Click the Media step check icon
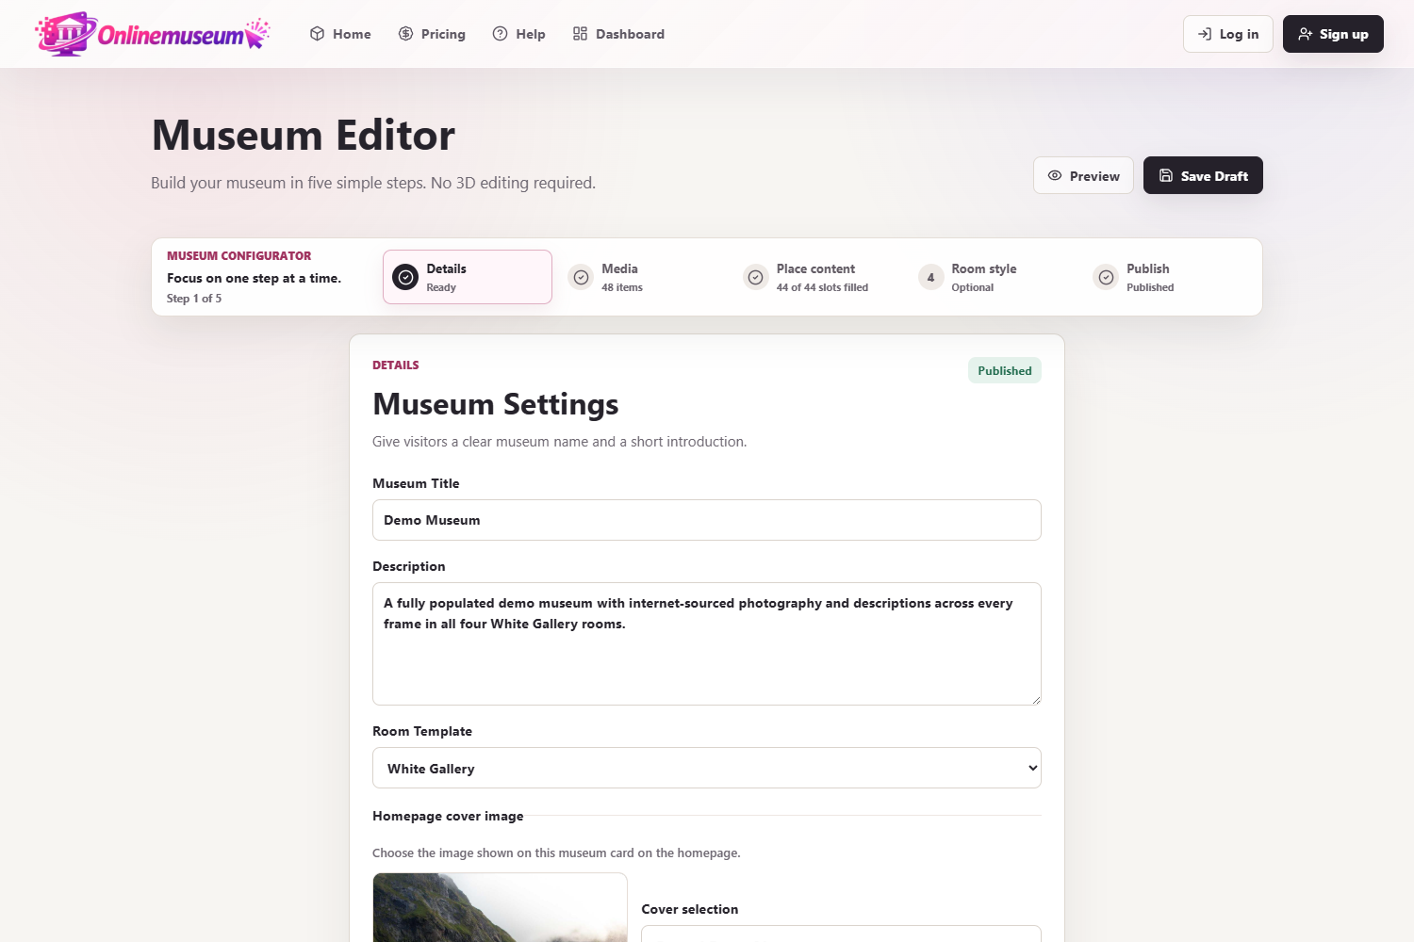 coord(581,277)
